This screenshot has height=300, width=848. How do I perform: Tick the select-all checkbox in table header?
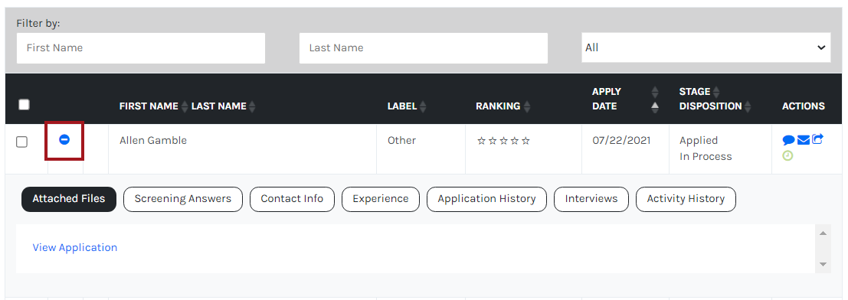coord(24,104)
